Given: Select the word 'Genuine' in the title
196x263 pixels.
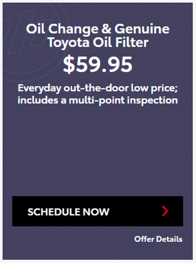Looking at the screenshot, I should point(142,29).
